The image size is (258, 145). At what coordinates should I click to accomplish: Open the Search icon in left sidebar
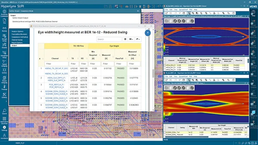click(x=4, y=111)
